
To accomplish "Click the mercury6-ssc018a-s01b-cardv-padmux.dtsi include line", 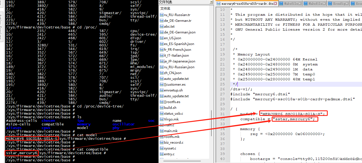I will [292, 99].
